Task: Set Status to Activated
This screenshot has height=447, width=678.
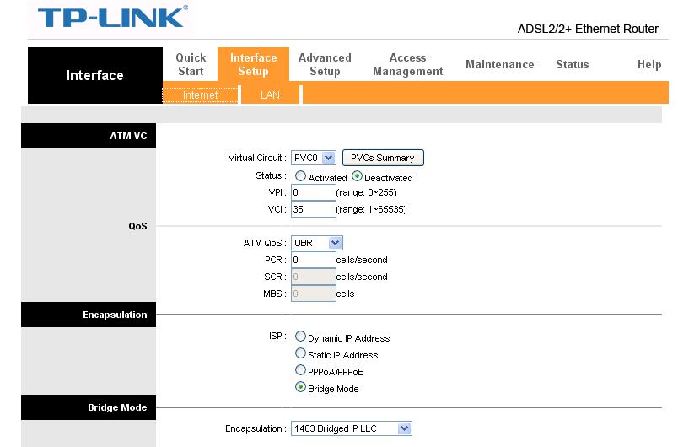Action: (300, 177)
